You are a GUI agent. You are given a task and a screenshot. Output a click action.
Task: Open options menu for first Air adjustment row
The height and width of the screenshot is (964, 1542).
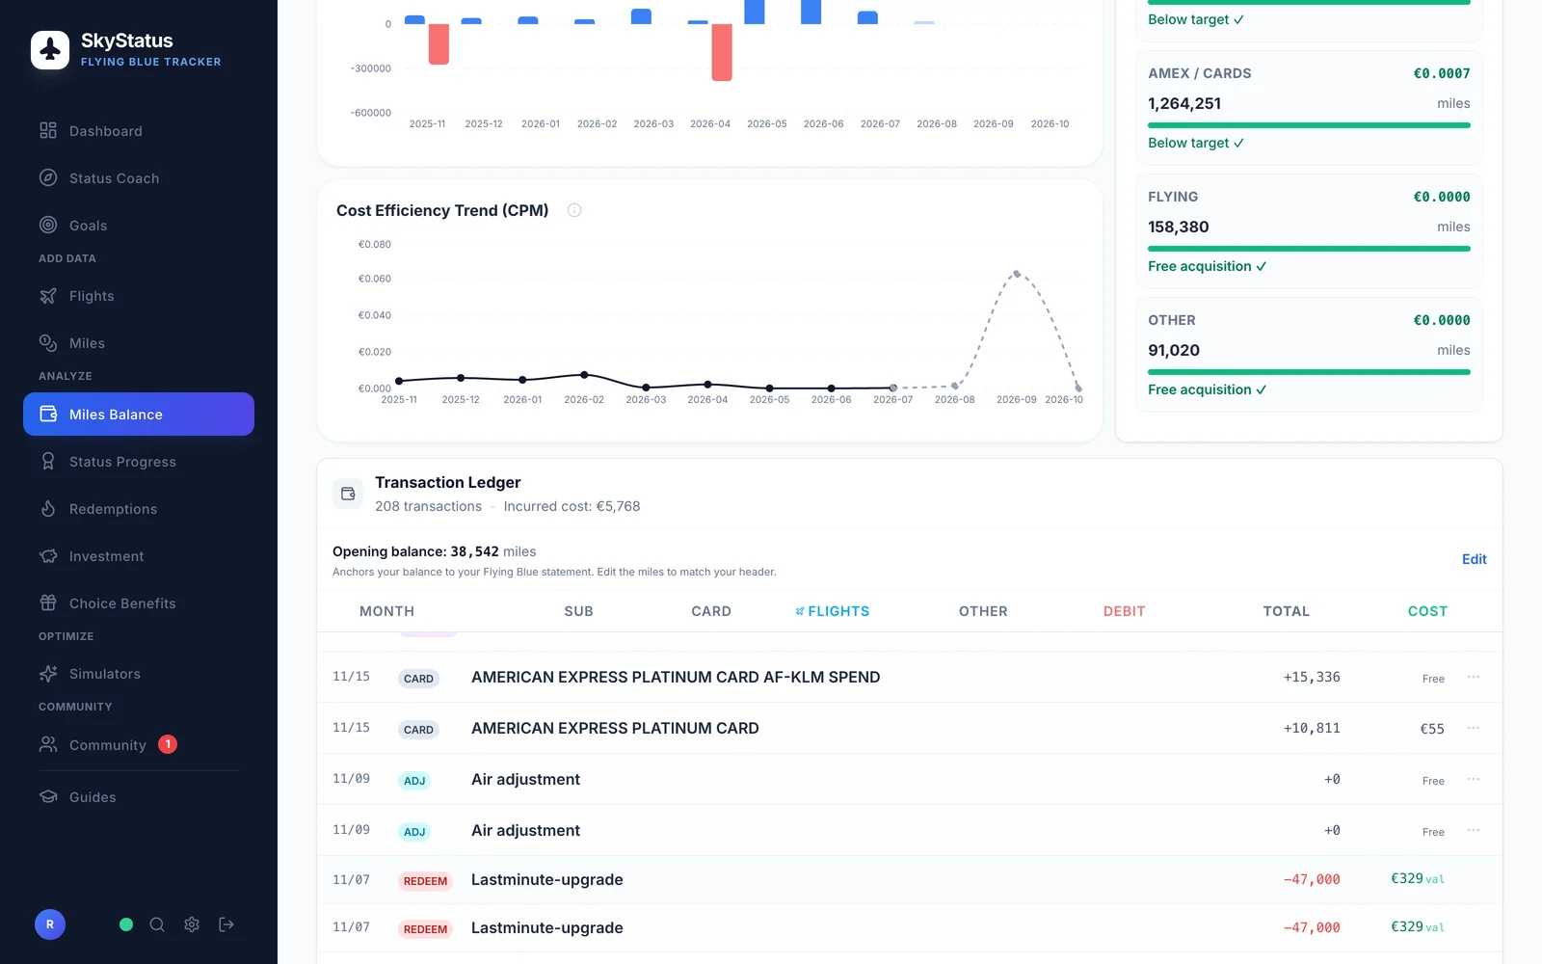coord(1474,779)
